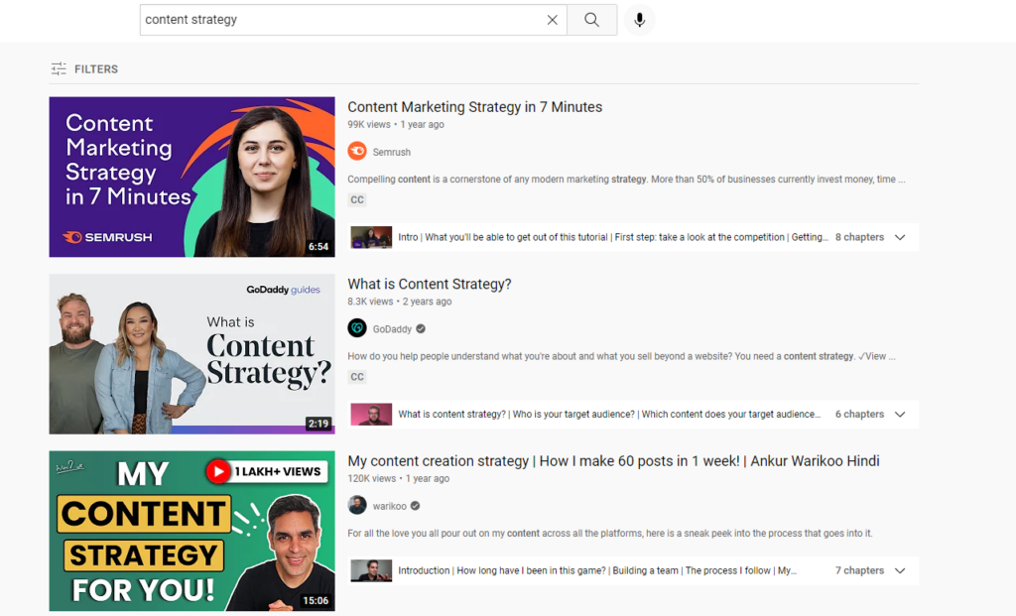The height and width of the screenshot is (616, 1016).
Task: Expand the 8 chapters chevron
Action: click(900, 237)
